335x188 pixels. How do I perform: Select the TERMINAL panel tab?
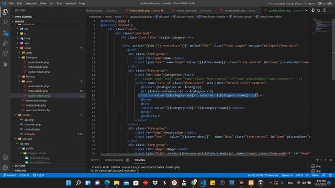tap(140, 160)
